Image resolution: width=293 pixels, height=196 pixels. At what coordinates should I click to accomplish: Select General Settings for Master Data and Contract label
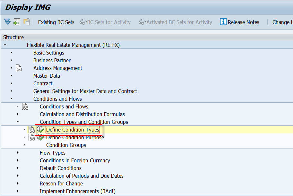pyautogui.click(x=85, y=91)
